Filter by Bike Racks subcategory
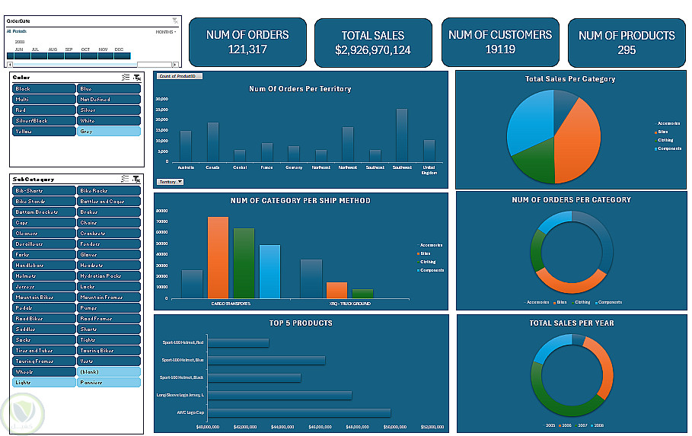This screenshot has width=692, height=436. 109,191
